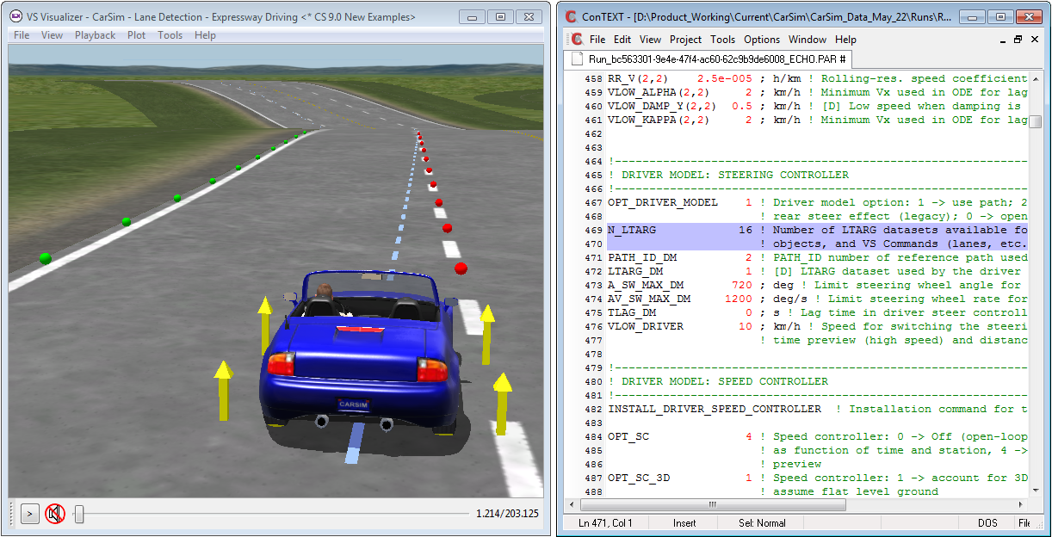Click the ConTEXT title bar app icon

pos(570,16)
